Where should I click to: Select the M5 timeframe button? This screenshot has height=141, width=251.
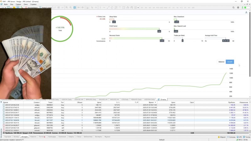click(154, 8)
